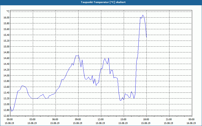The height and width of the screenshot is (126, 202).
Task: Click the y-axis value '13,60'
Action: coord(7,87)
